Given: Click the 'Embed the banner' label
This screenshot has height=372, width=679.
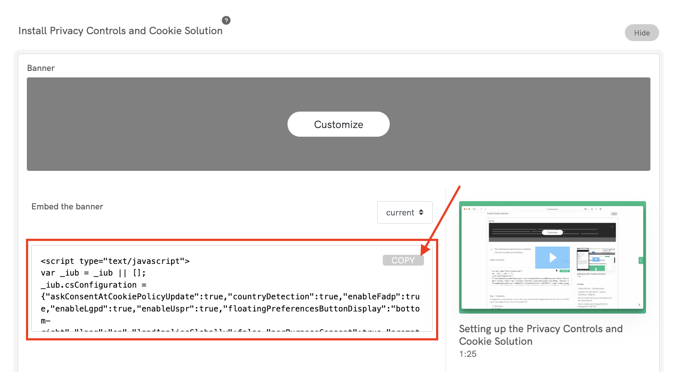Looking at the screenshot, I should click(x=67, y=207).
